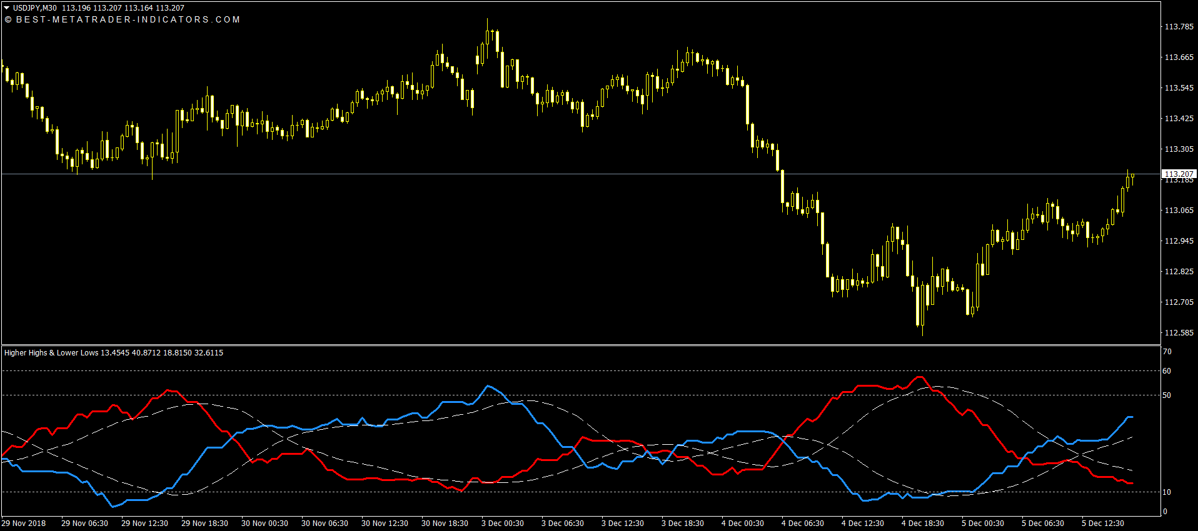Click the indicator scale level 60 label
The width and height of the screenshot is (1198, 531).
[1167, 371]
